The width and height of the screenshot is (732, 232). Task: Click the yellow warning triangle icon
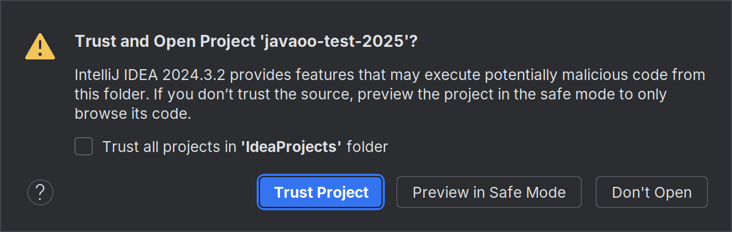pyautogui.click(x=40, y=46)
